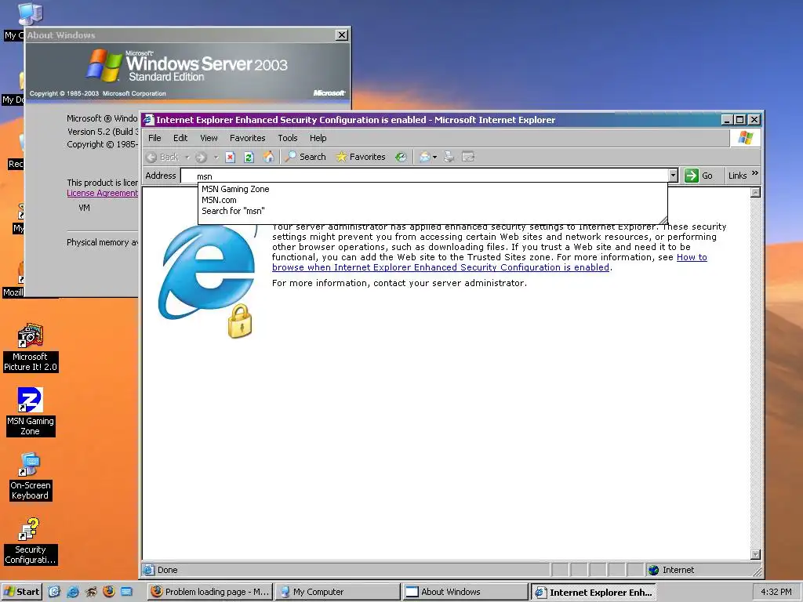Open the How to browse Enhanced Security link
Image resolution: width=803 pixels, height=602 pixels.
489,262
